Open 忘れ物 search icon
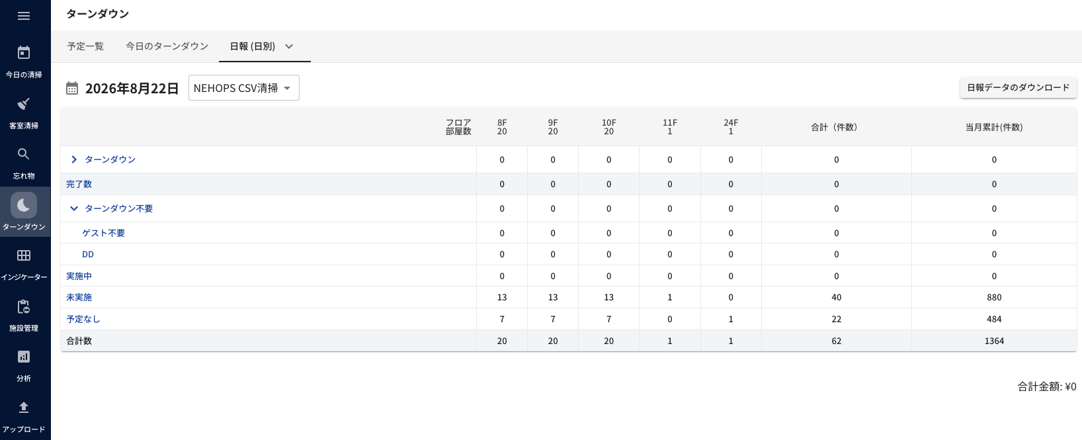 24,154
